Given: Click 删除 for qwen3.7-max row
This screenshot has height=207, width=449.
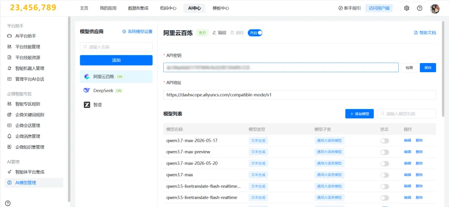Looking at the screenshot, I should point(419,175).
